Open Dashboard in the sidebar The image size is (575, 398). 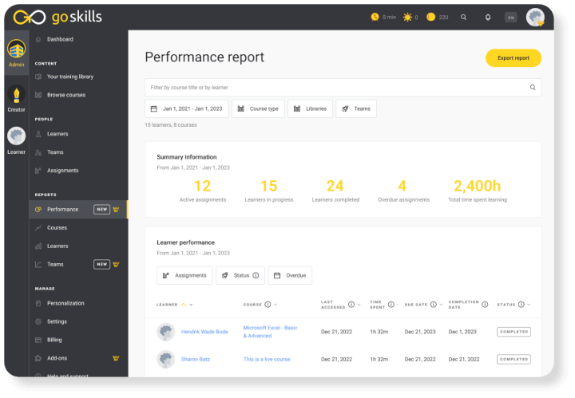[x=60, y=39]
